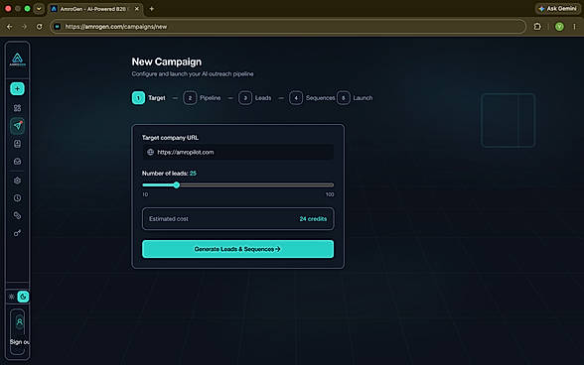The width and height of the screenshot is (584, 365).
Task: Open the sidebar document icon below campaigns
Action: [17, 144]
